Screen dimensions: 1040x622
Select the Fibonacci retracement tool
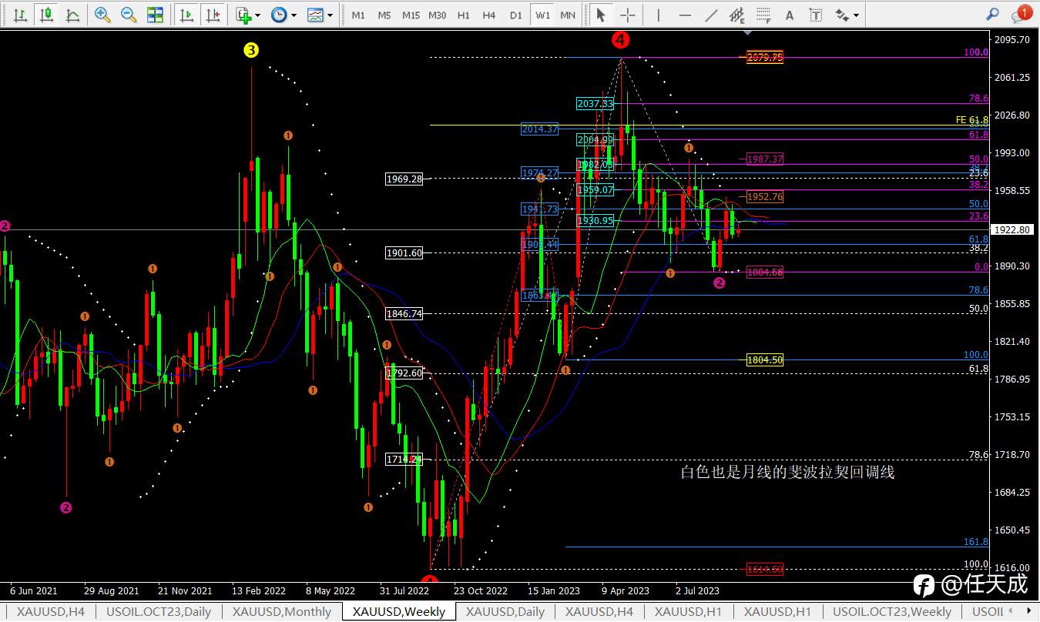click(763, 15)
